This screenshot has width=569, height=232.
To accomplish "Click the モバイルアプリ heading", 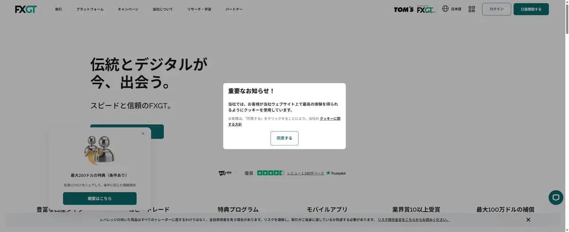I will coord(327,209).
